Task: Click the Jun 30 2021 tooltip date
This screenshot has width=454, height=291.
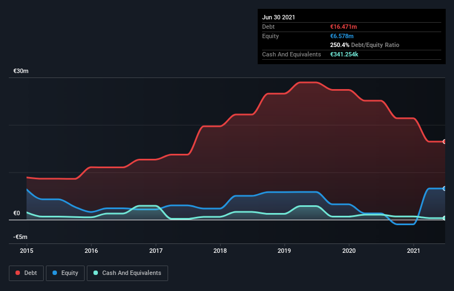Action: [x=279, y=17]
